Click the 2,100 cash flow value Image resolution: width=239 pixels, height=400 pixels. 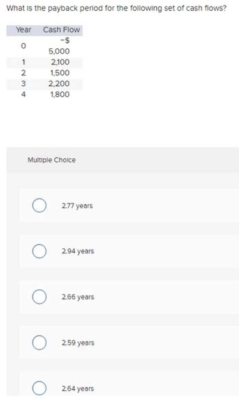[x=60, y=62]
